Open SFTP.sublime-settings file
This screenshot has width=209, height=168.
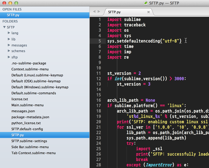[29, 141]
